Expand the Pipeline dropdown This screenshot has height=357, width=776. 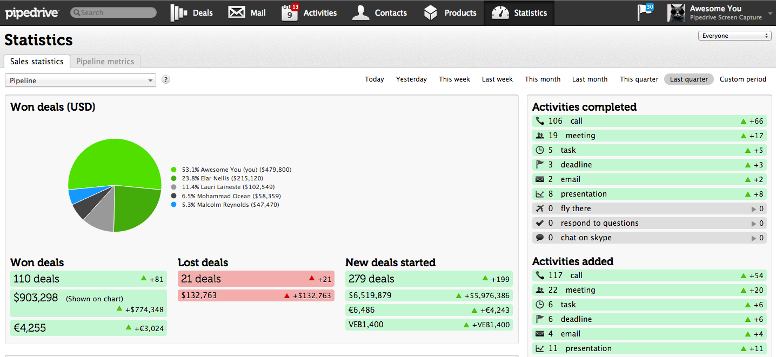pyautogui.click(x=81, y=80)
